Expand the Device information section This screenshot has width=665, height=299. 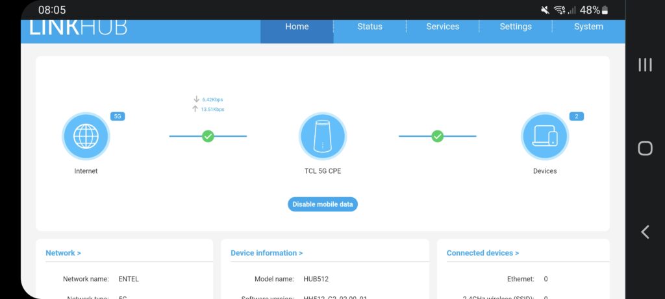coord(266,253)
